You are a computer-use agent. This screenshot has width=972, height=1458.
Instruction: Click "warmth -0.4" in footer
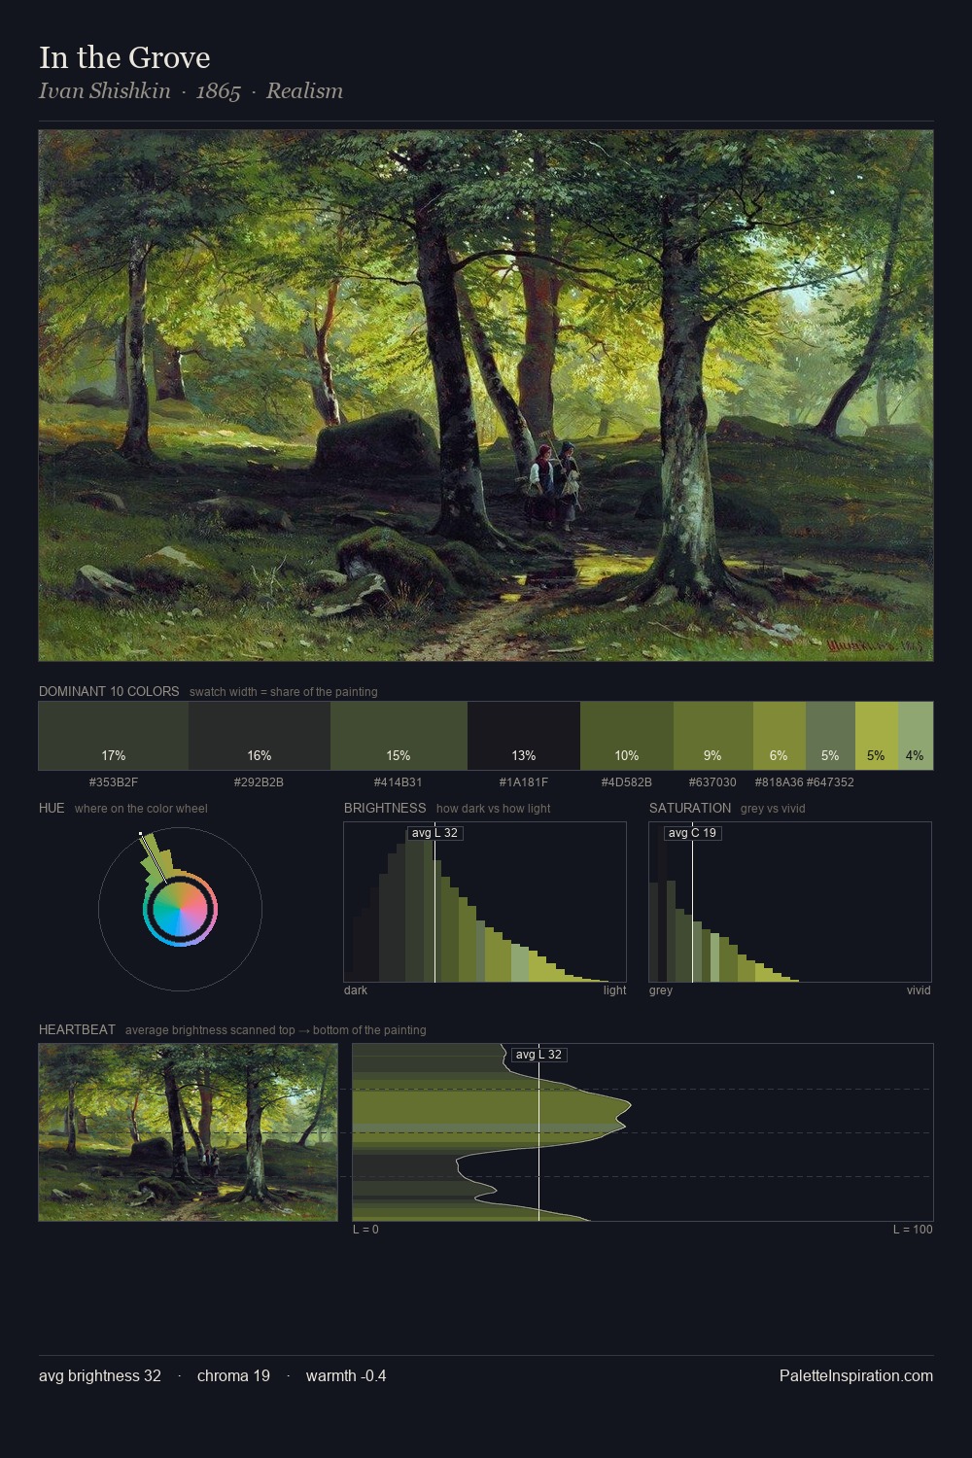pos(346,1376)
